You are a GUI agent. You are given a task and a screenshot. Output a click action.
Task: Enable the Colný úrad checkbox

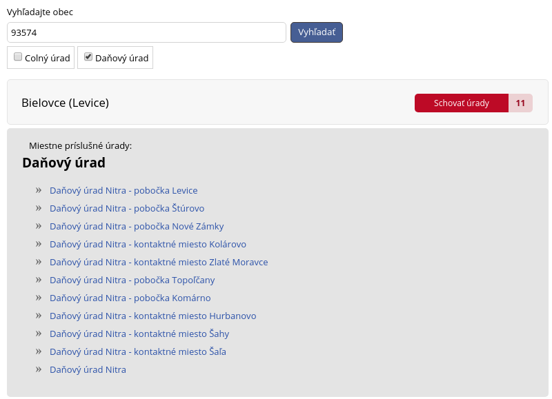pos(18,57)
